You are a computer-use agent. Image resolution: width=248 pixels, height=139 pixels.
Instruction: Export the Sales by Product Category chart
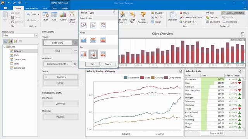click(x=181, y=71)
